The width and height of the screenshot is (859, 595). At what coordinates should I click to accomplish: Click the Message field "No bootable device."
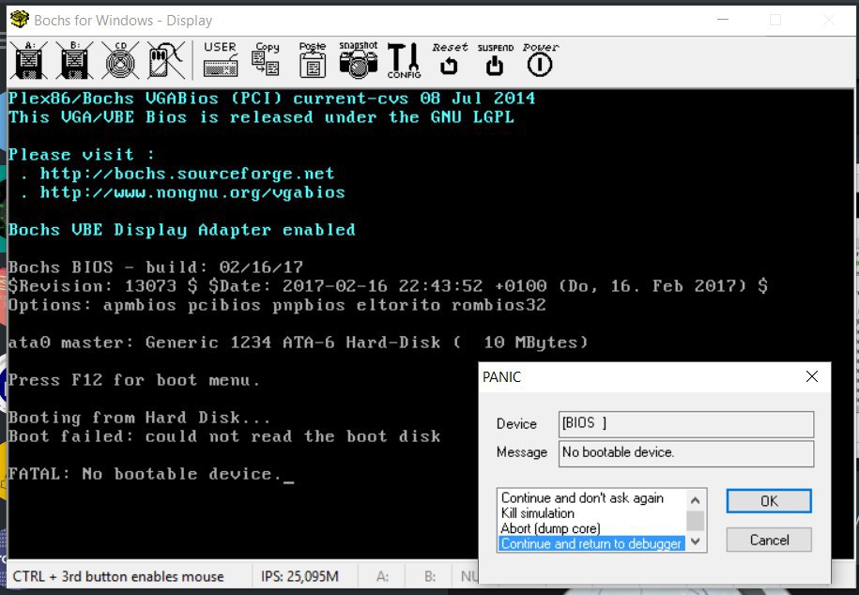[686, 453]
